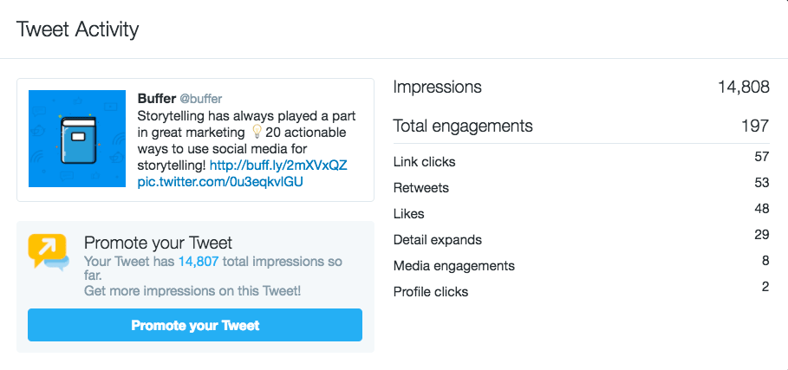Select the Impressions stat row label

point(437,87)
